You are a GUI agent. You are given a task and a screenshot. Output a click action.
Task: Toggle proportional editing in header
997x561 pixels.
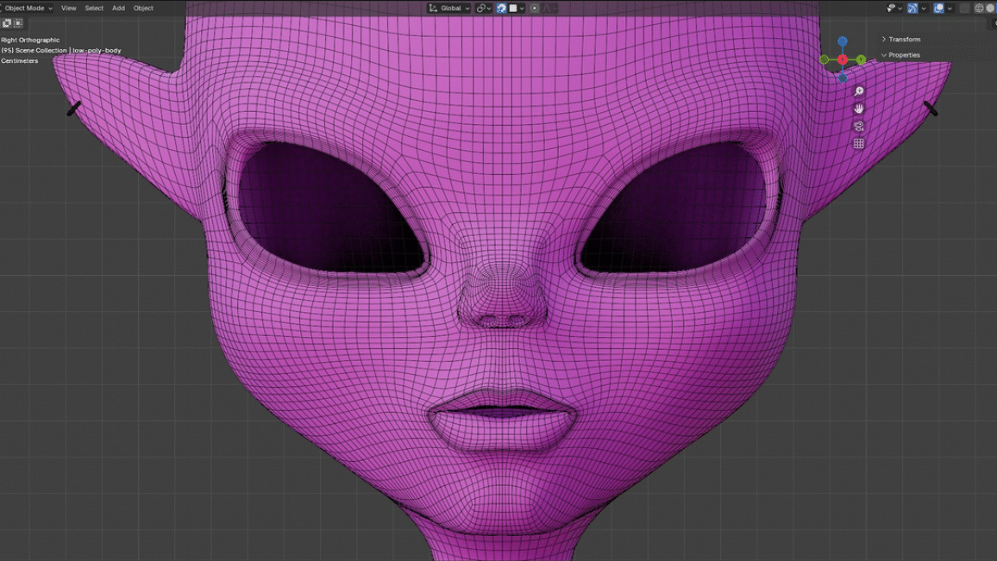pyautogui.click(x=535, y=8)
